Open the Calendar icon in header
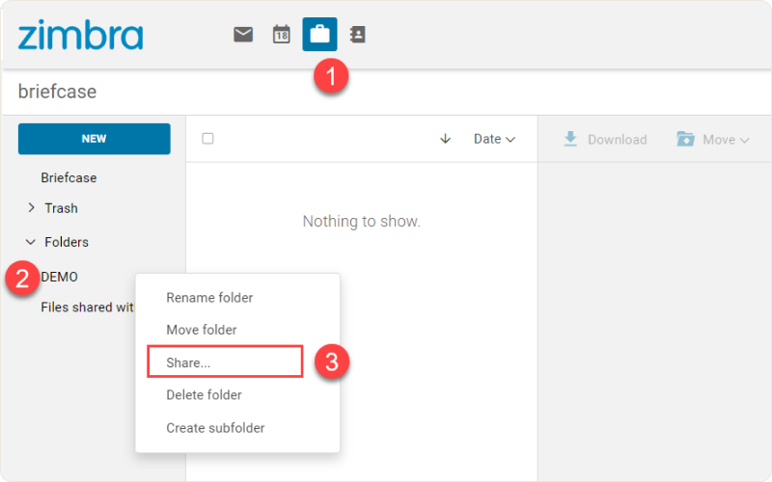The image size is (772, 482). point(281,35)
